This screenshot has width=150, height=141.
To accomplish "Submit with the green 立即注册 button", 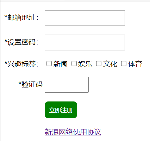I will (61, 110).
